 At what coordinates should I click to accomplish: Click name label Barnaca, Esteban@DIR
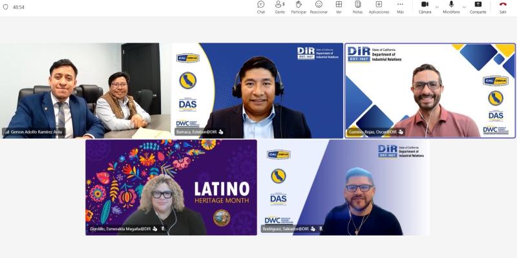[x=196, y=132]
